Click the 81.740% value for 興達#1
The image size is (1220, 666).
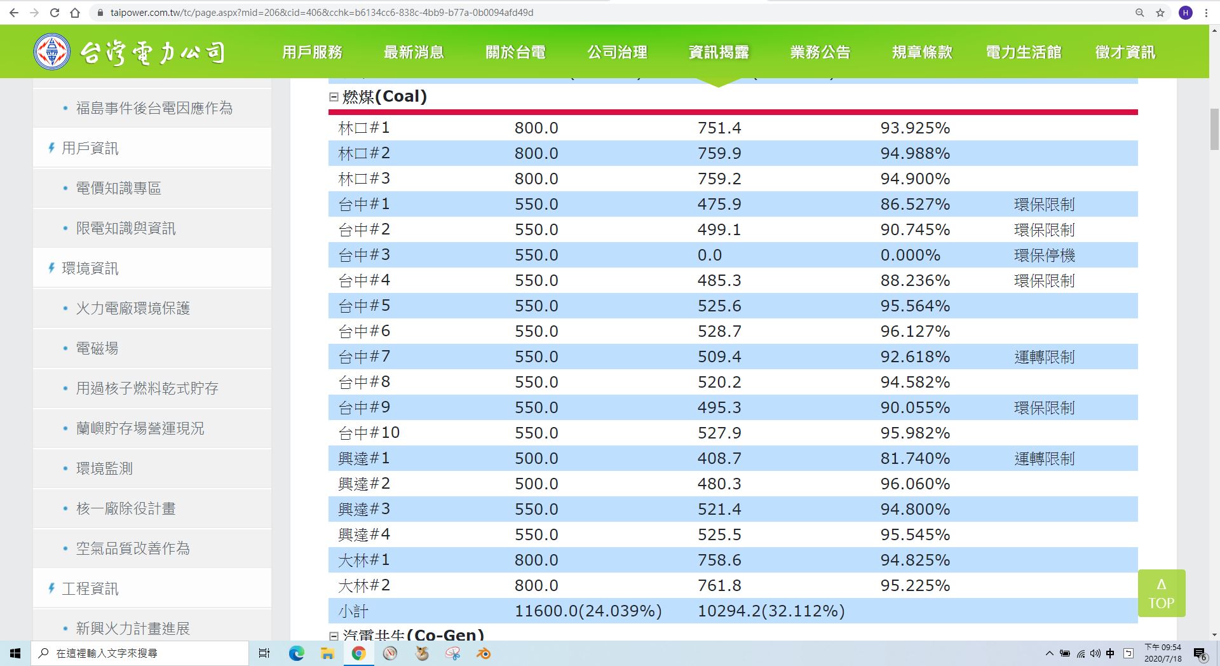click(x=915, y=458)
